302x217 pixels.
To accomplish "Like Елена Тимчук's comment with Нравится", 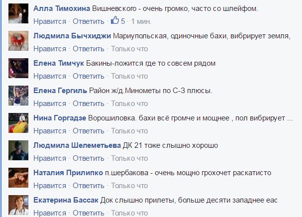I will 49,76.
